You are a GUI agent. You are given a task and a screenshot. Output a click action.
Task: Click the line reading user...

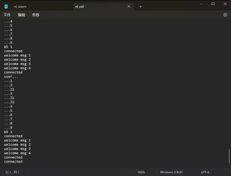click(x=11, y=77)
